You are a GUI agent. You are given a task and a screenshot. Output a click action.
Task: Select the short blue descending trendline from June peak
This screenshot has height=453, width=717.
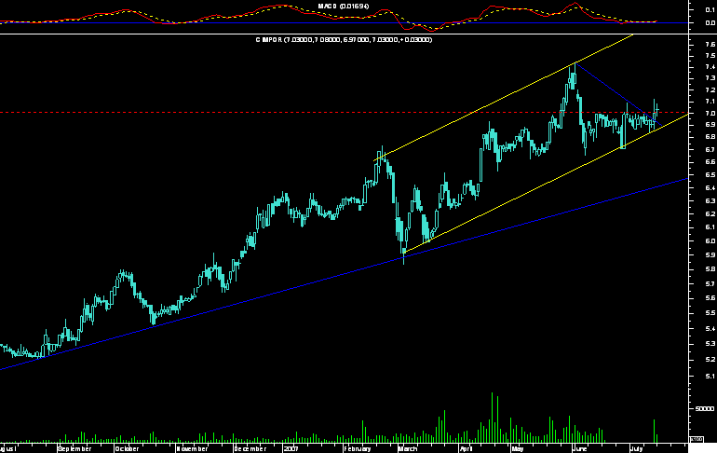tap(618, 95)
